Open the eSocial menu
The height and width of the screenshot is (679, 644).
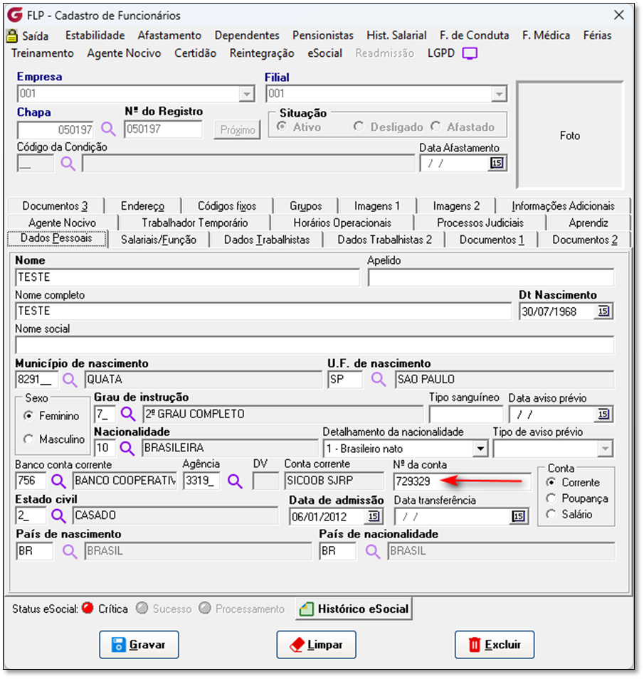pyautogui.click(x=324, y=53)
